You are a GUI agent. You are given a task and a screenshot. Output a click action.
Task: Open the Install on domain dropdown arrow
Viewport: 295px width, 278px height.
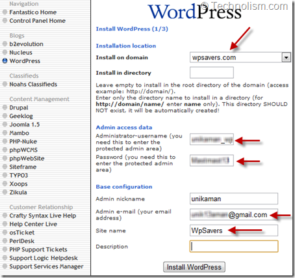[x=286, y=57]
